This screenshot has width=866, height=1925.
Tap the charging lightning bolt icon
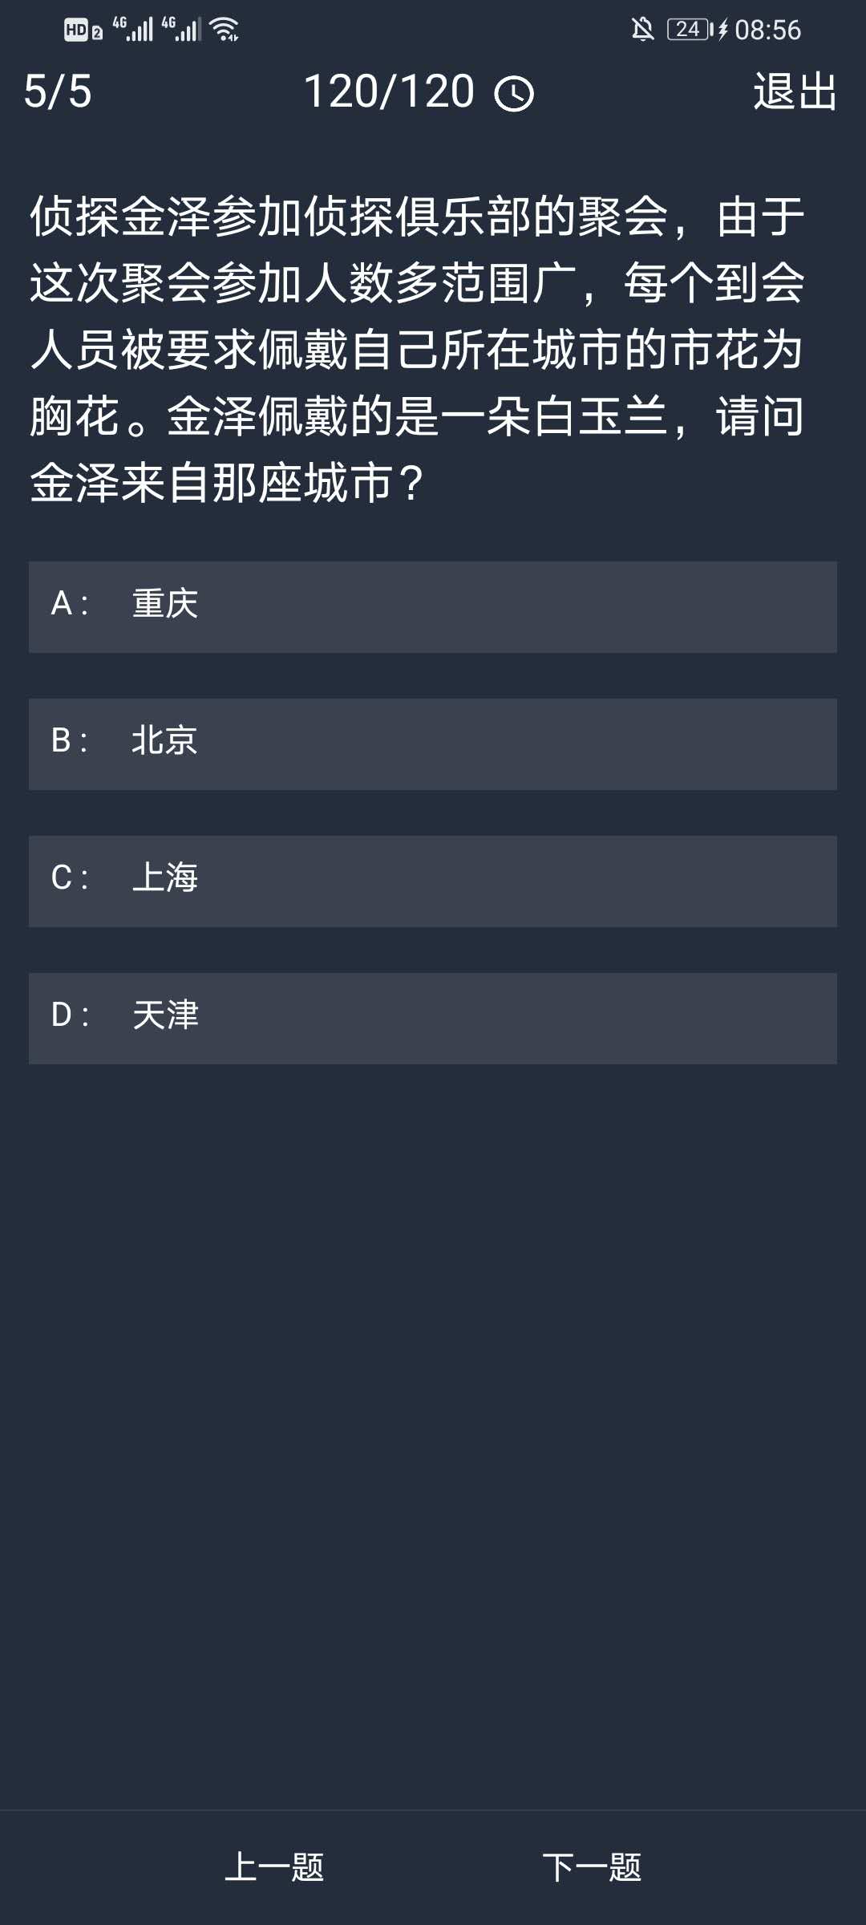[722, 30]
